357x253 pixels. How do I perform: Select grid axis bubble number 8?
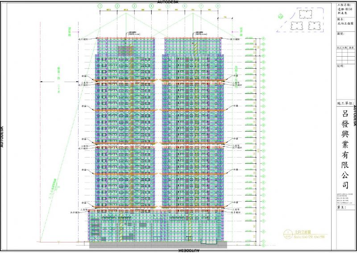pyautogui.click(x=217, y=6)
